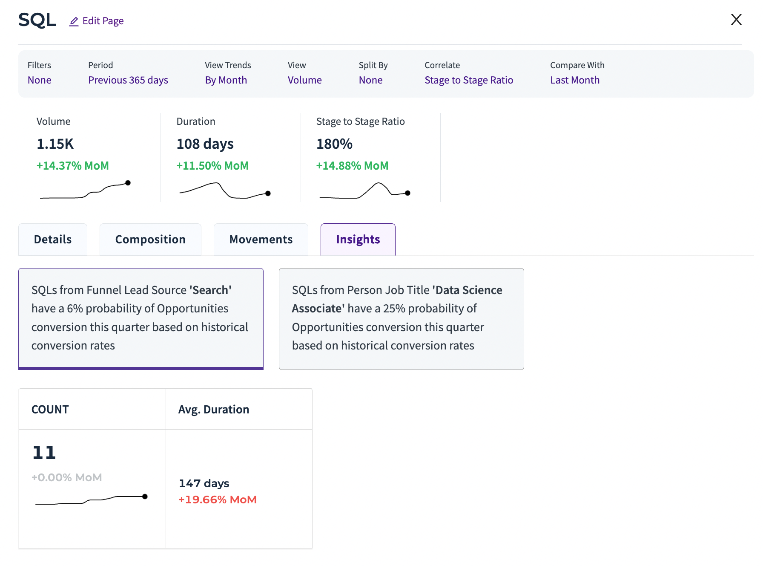Click the Avg. Duration column header
Image resolution: width=763 pixels, height=566 pixels.
(x=213, y=410)
